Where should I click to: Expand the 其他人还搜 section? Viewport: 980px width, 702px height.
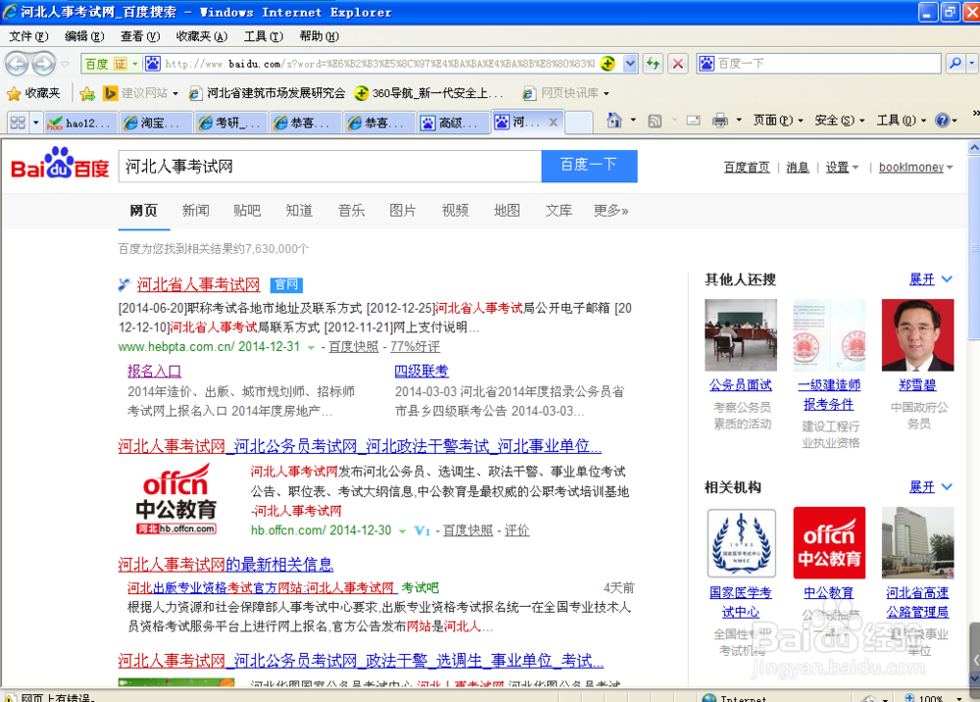931,279
